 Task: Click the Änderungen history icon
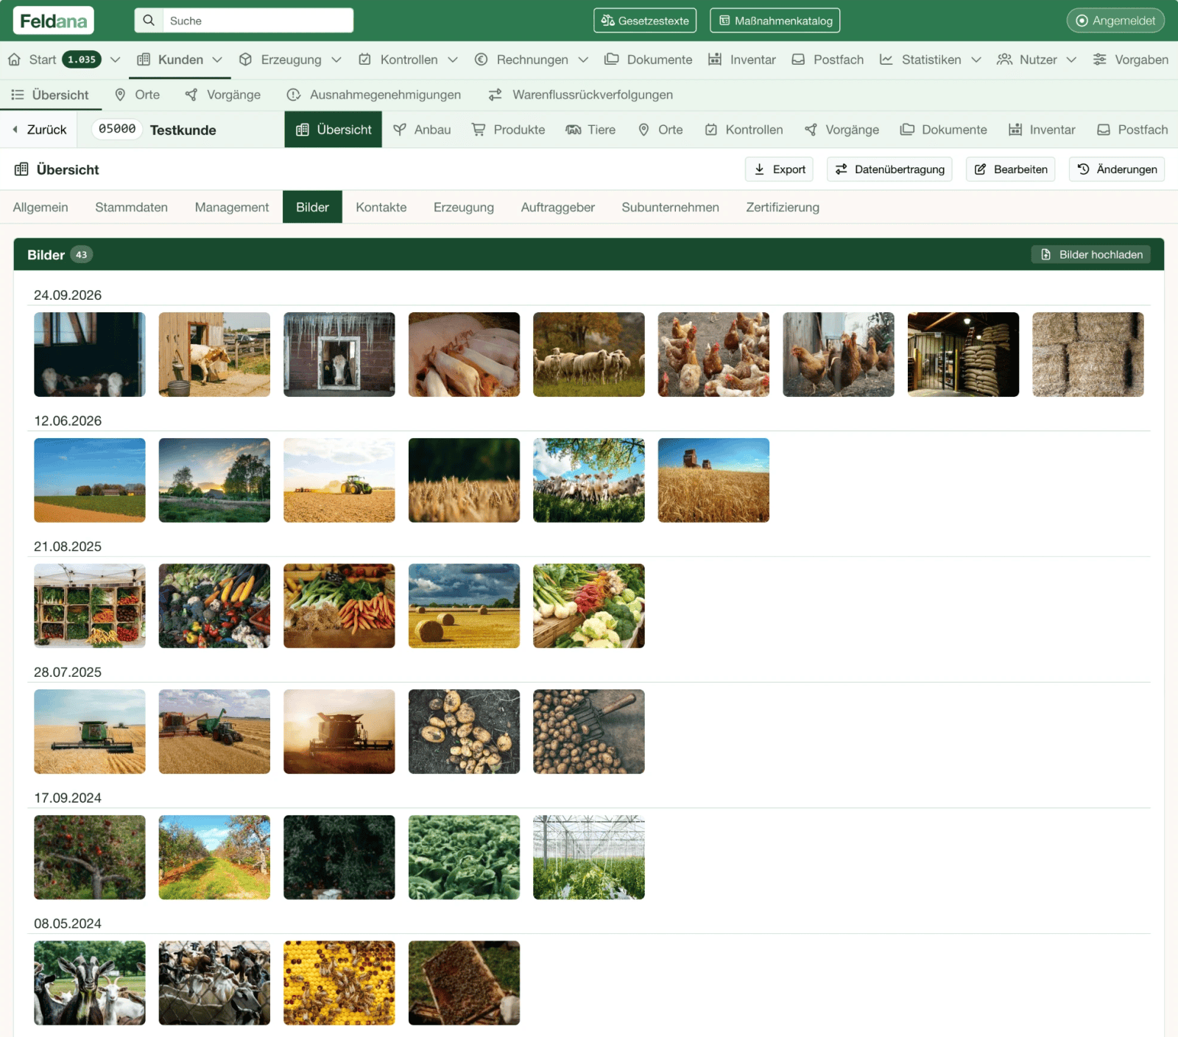[x=1084, y=169]
